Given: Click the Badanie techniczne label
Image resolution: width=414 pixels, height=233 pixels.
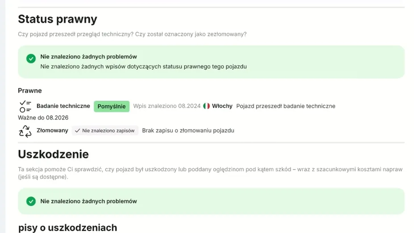Looking at the screenshot, I should [x=63, y=106].
